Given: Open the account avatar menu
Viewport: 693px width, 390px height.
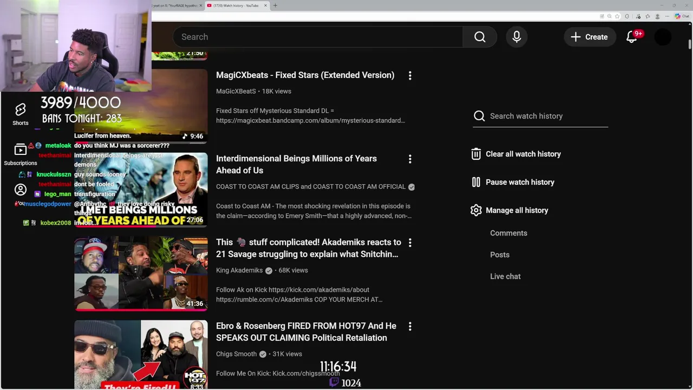Looking at the screenshot, I should [x=663, y=37].
